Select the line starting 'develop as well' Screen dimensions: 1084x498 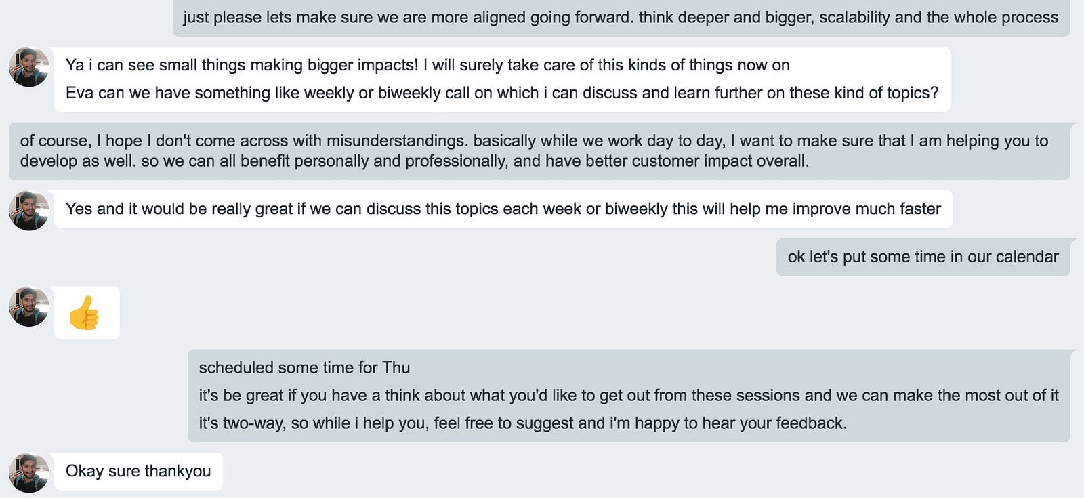click(415, 161)
